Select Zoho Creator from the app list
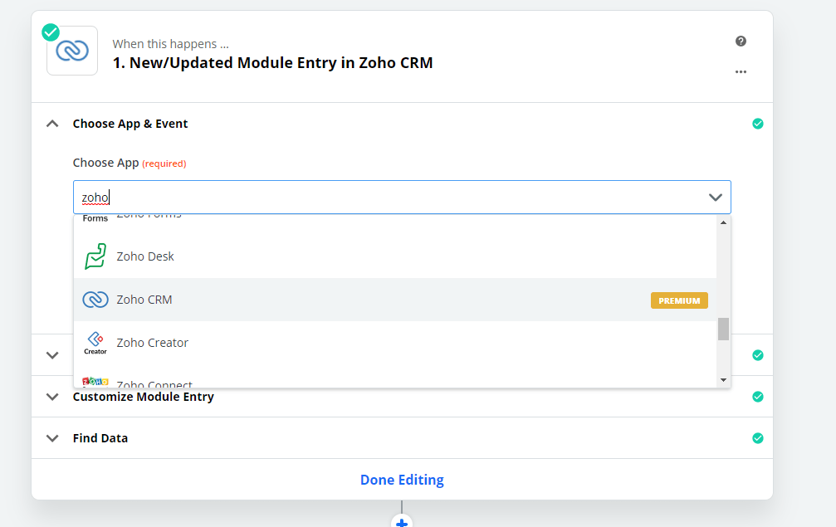This screenshot has width=836, height=527. pyautogui.click(x=395, y=343)
